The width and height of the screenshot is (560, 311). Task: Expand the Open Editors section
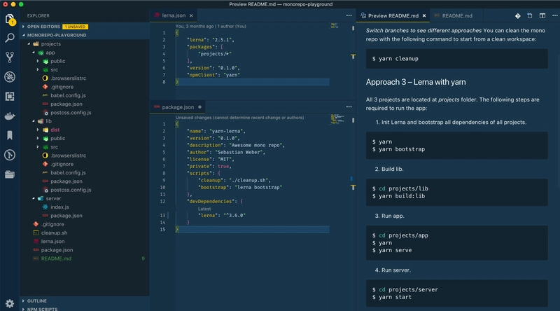43,26
